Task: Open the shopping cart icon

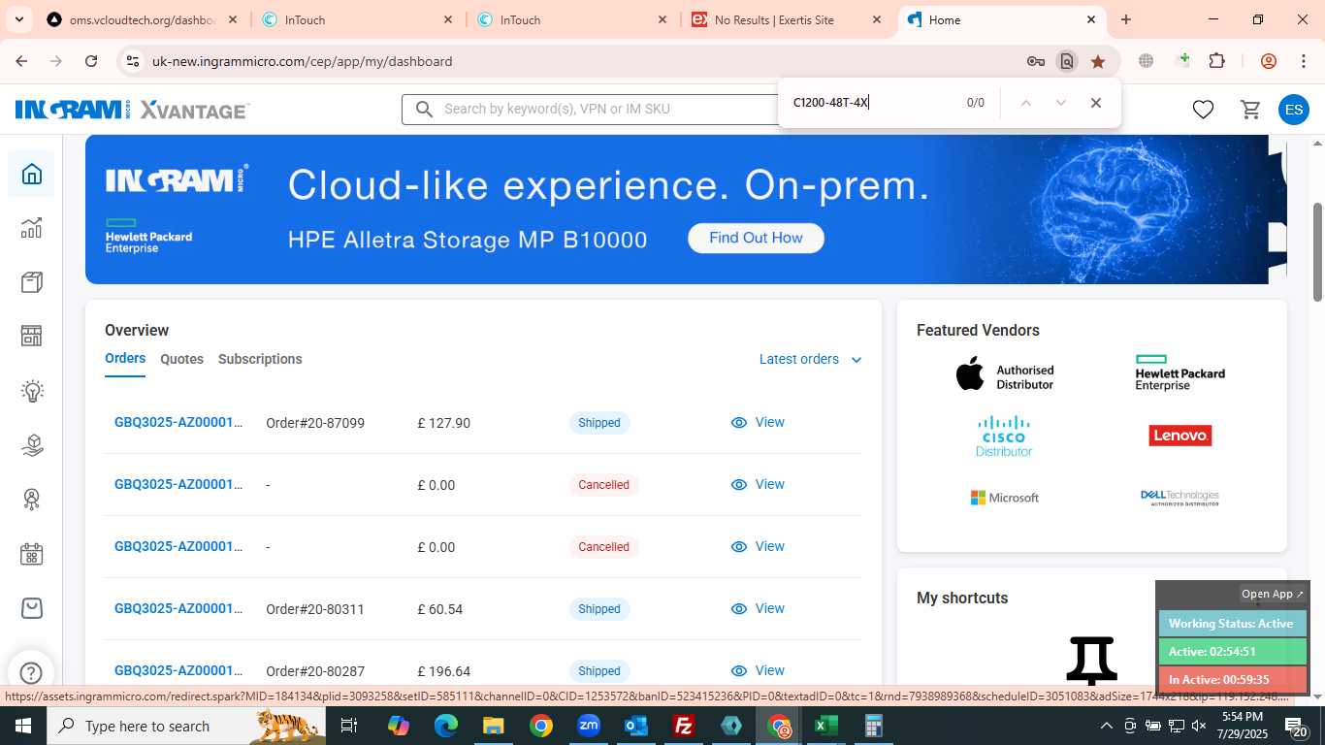Action: pos(1250,110)
